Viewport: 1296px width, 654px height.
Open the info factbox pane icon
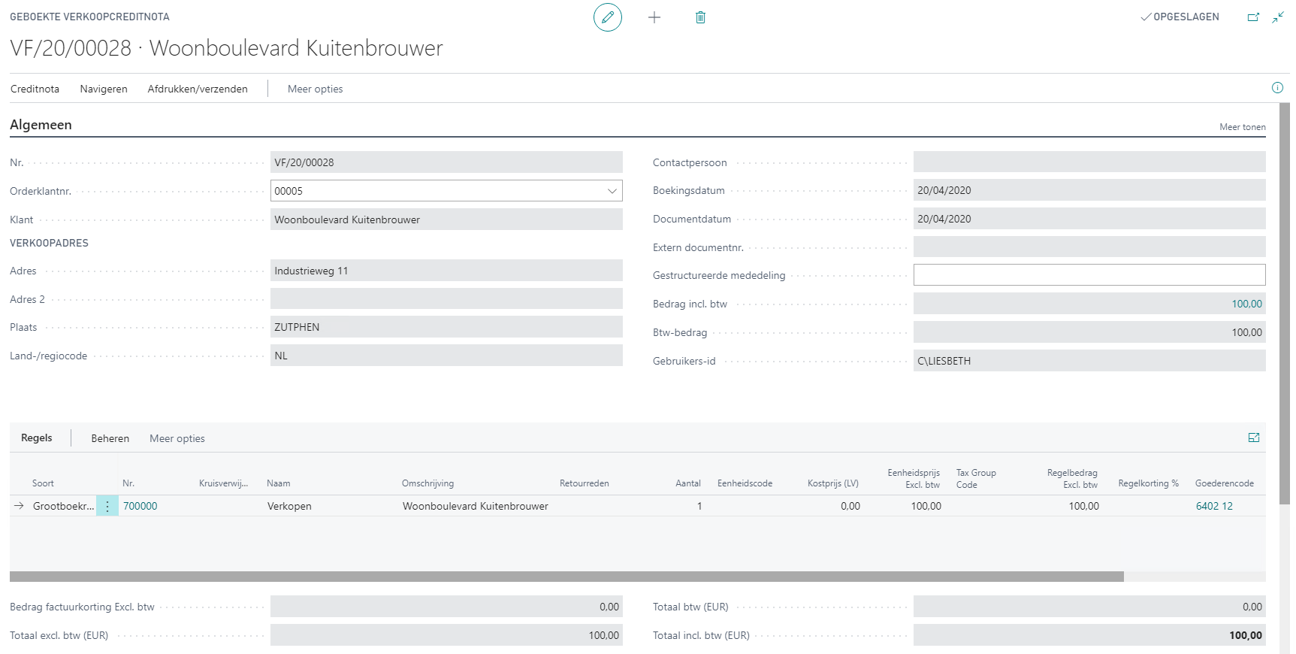coord(1277,88)
